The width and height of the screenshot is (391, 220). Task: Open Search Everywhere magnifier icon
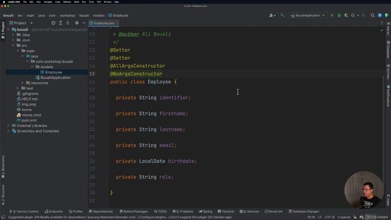373,15
